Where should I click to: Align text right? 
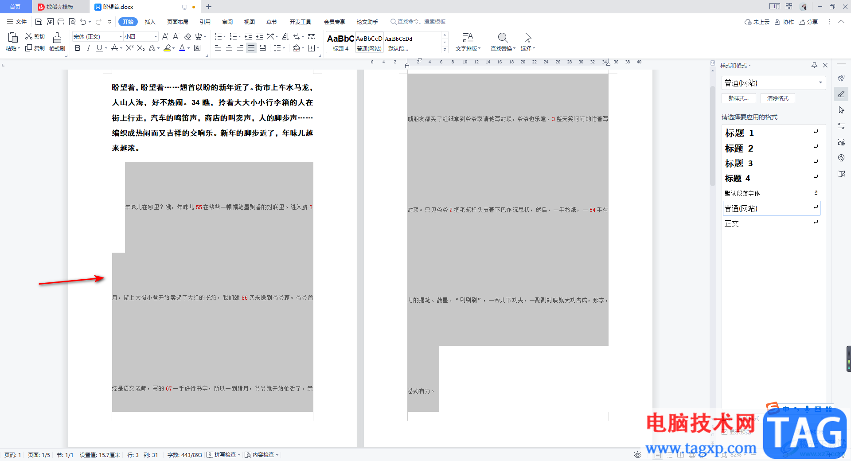240,48
